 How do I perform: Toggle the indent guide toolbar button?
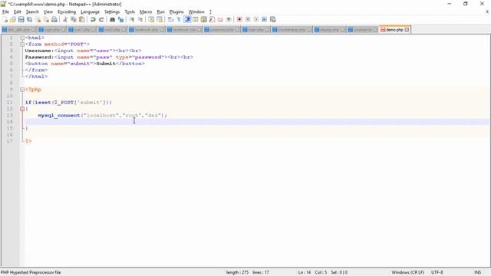pos(187,19)
